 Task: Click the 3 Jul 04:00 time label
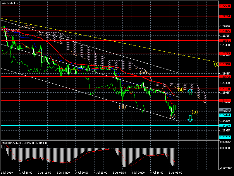(x=63, y=173)
